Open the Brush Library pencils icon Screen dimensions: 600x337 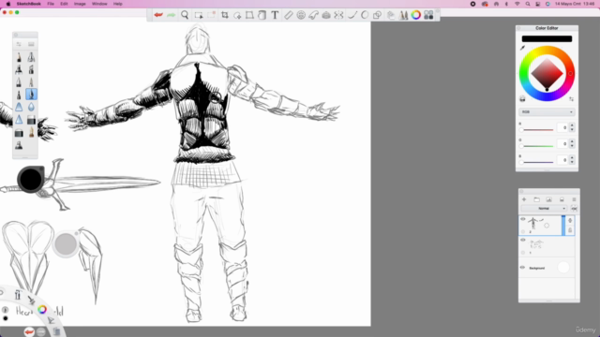point(403,15)
